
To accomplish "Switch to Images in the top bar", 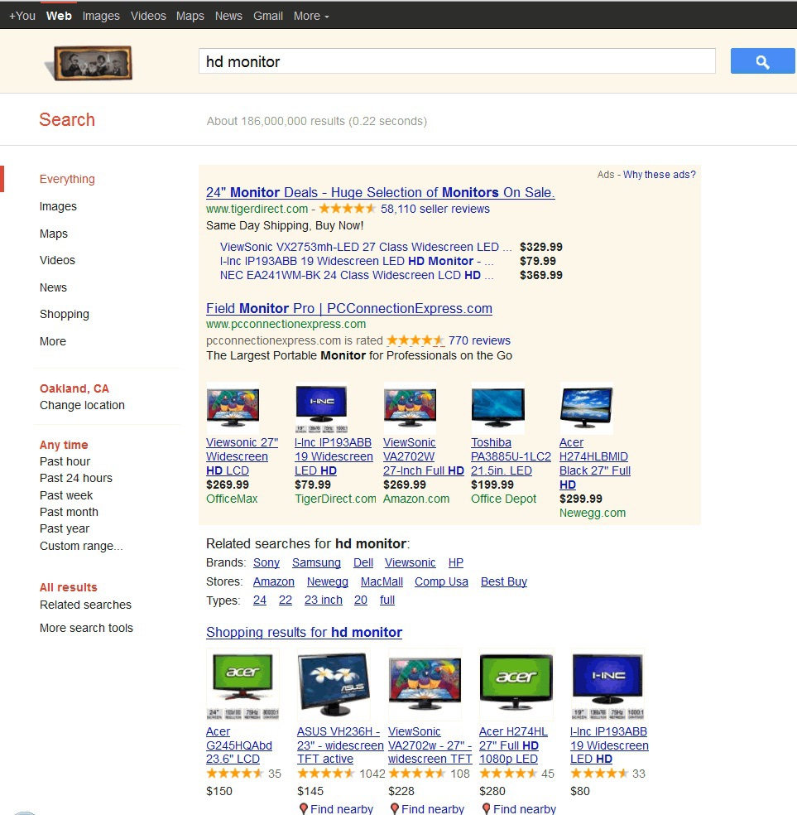I will tap(101, 16).
